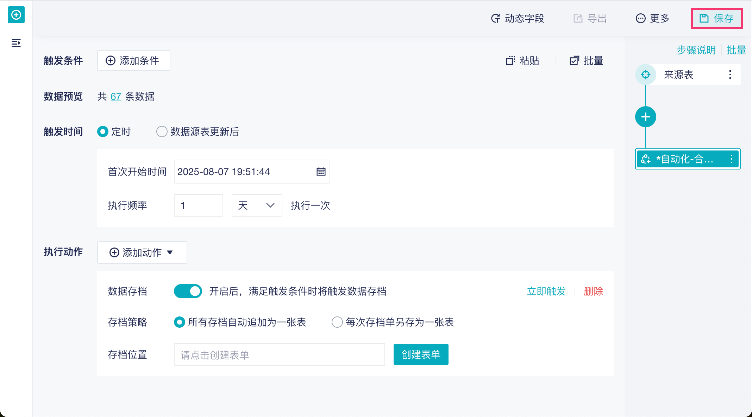The width and height of the screenshot is (752, 417).
Task: Click the round plus node in flow
Action: 645,117
